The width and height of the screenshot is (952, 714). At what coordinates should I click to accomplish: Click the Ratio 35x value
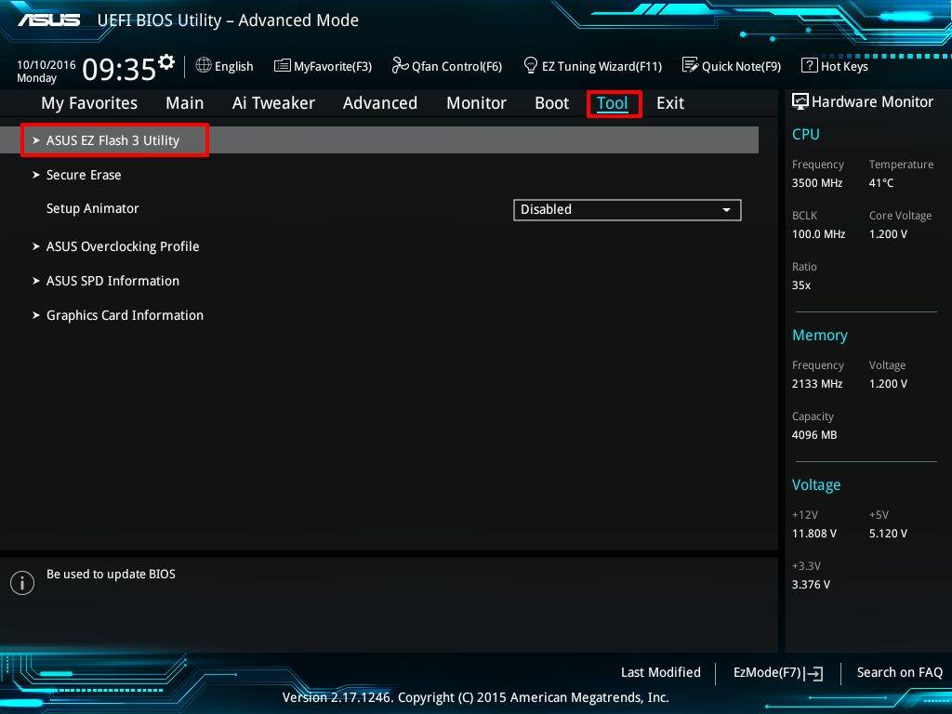[800, 284]
